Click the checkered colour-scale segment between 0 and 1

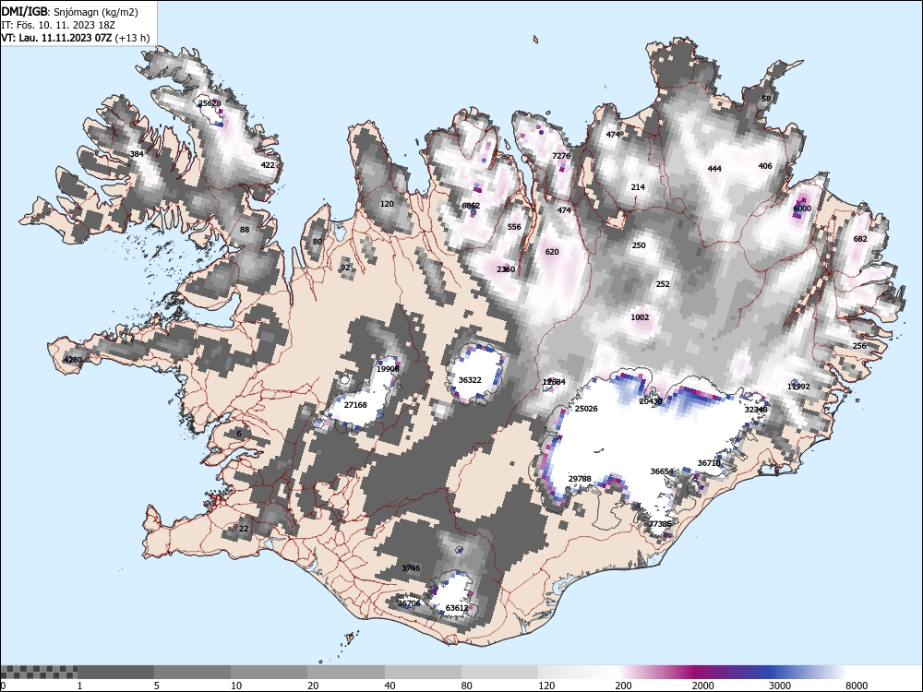click(39, 672)
